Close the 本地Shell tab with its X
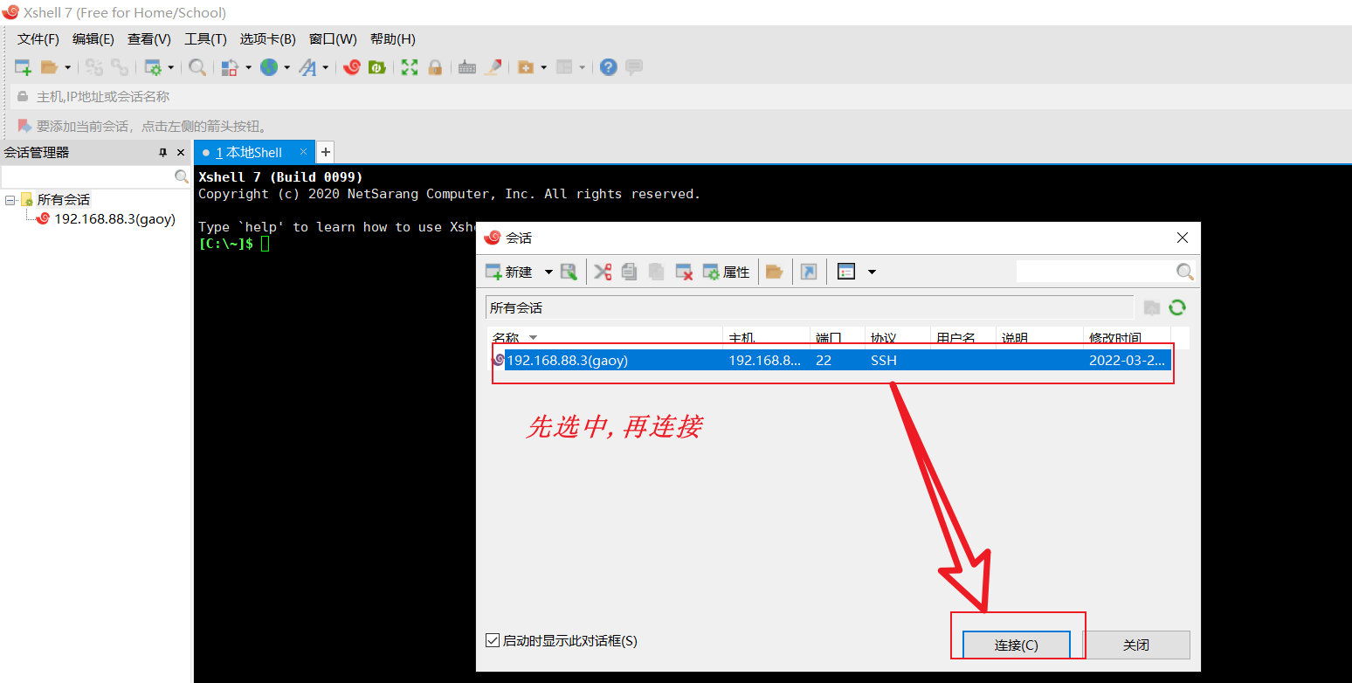Screen dimensions: 1352x683 (x=304, y=151)
